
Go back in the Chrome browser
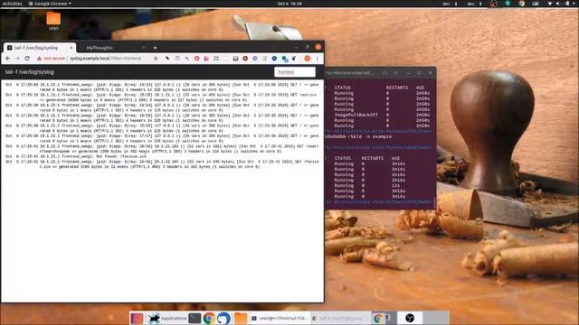[x=8, y=58]
